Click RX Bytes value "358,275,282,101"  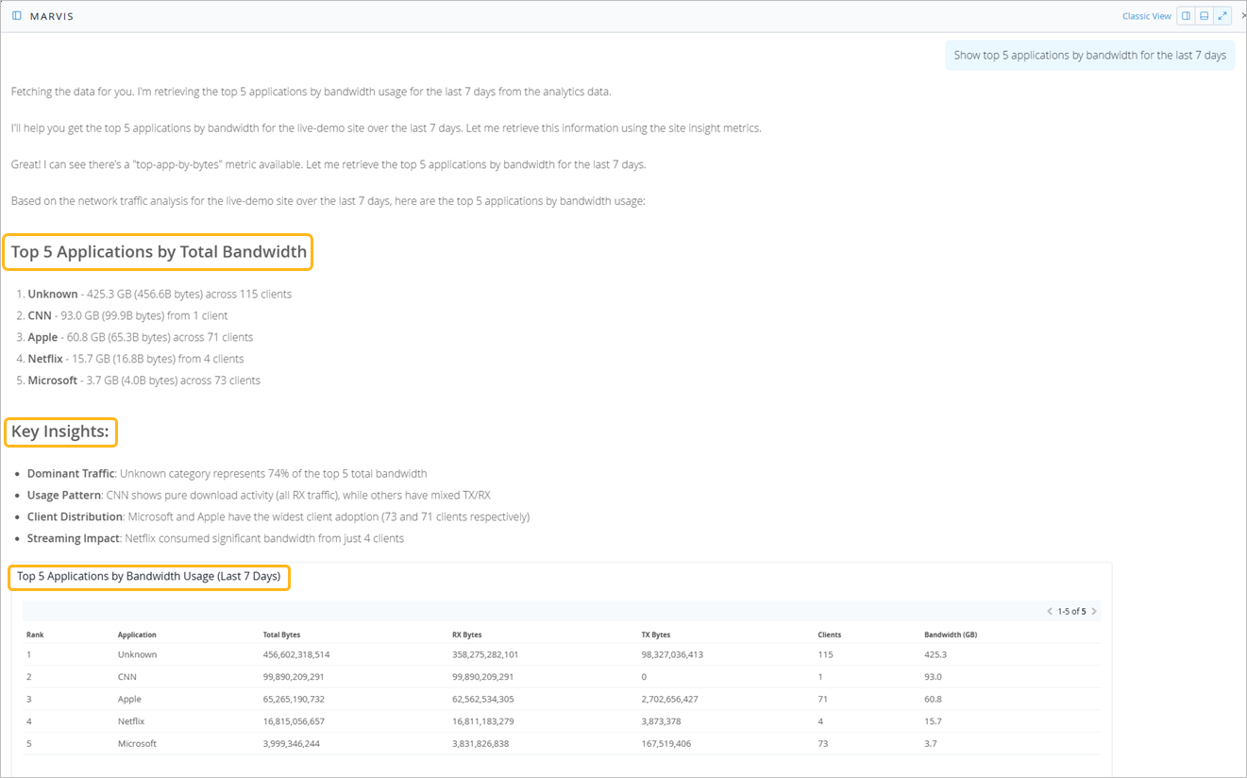point(485,654)
